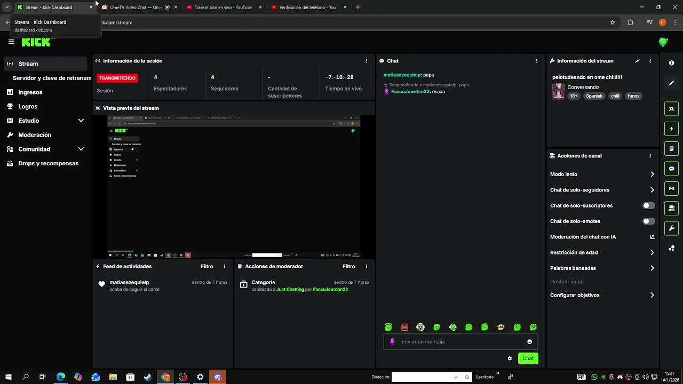
Task: Click the pencil icon in right sidebar
Action: [x=671, y=83]
